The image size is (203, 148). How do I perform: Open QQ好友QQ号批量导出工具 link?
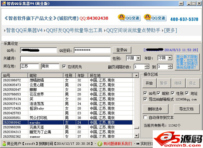(74, 30)
